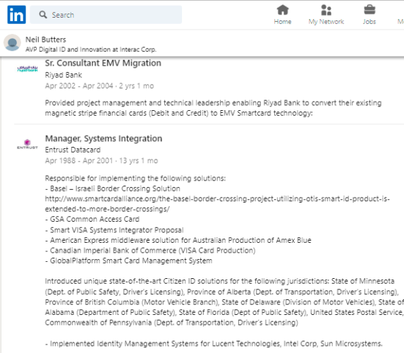Click the Canadian Imperial Bank of Commerce line
The image size is (404, 353).
pyautogui.click(x=150, y=251)
